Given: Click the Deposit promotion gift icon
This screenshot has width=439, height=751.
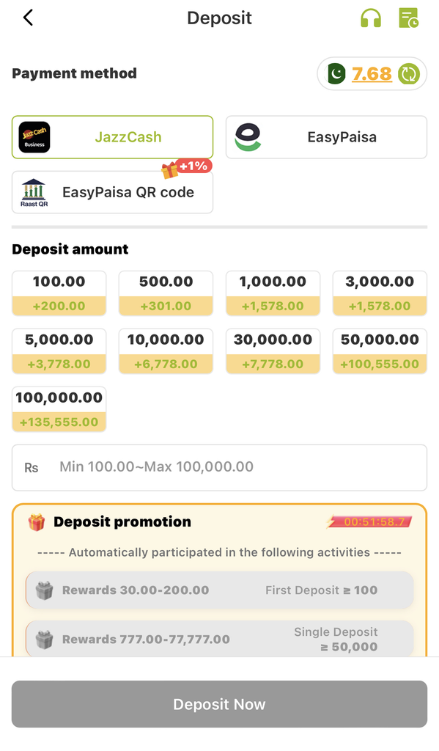Looking at the screenshot, I should (37, 522).
